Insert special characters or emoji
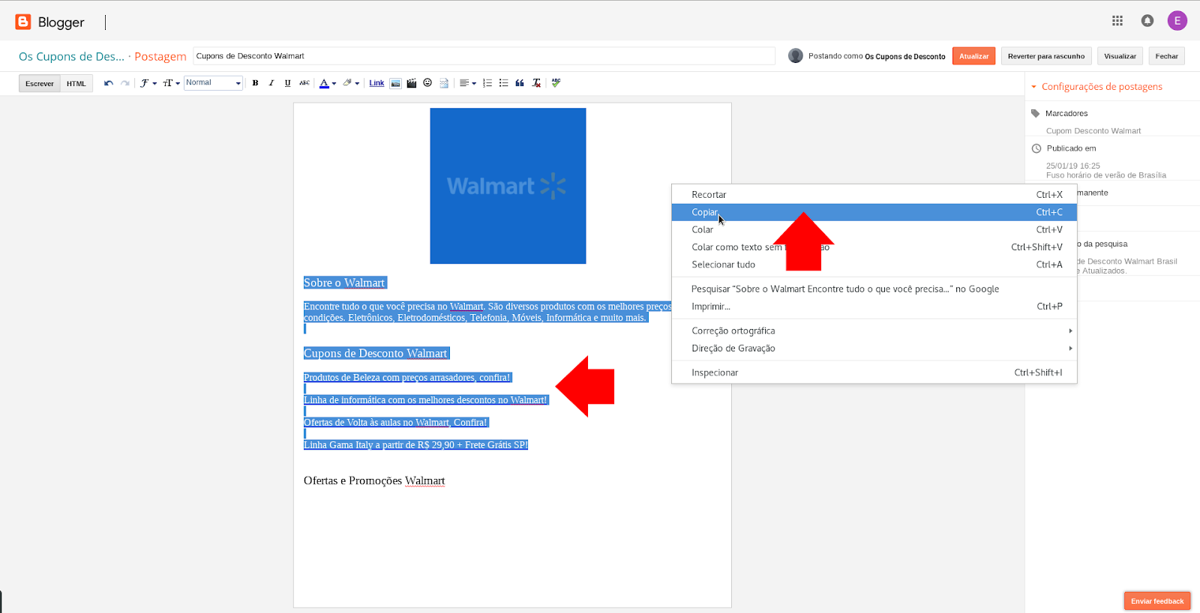 [427, 83]
